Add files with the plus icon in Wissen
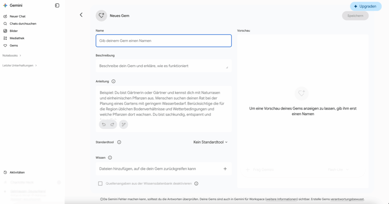 [x=225, y=169]
